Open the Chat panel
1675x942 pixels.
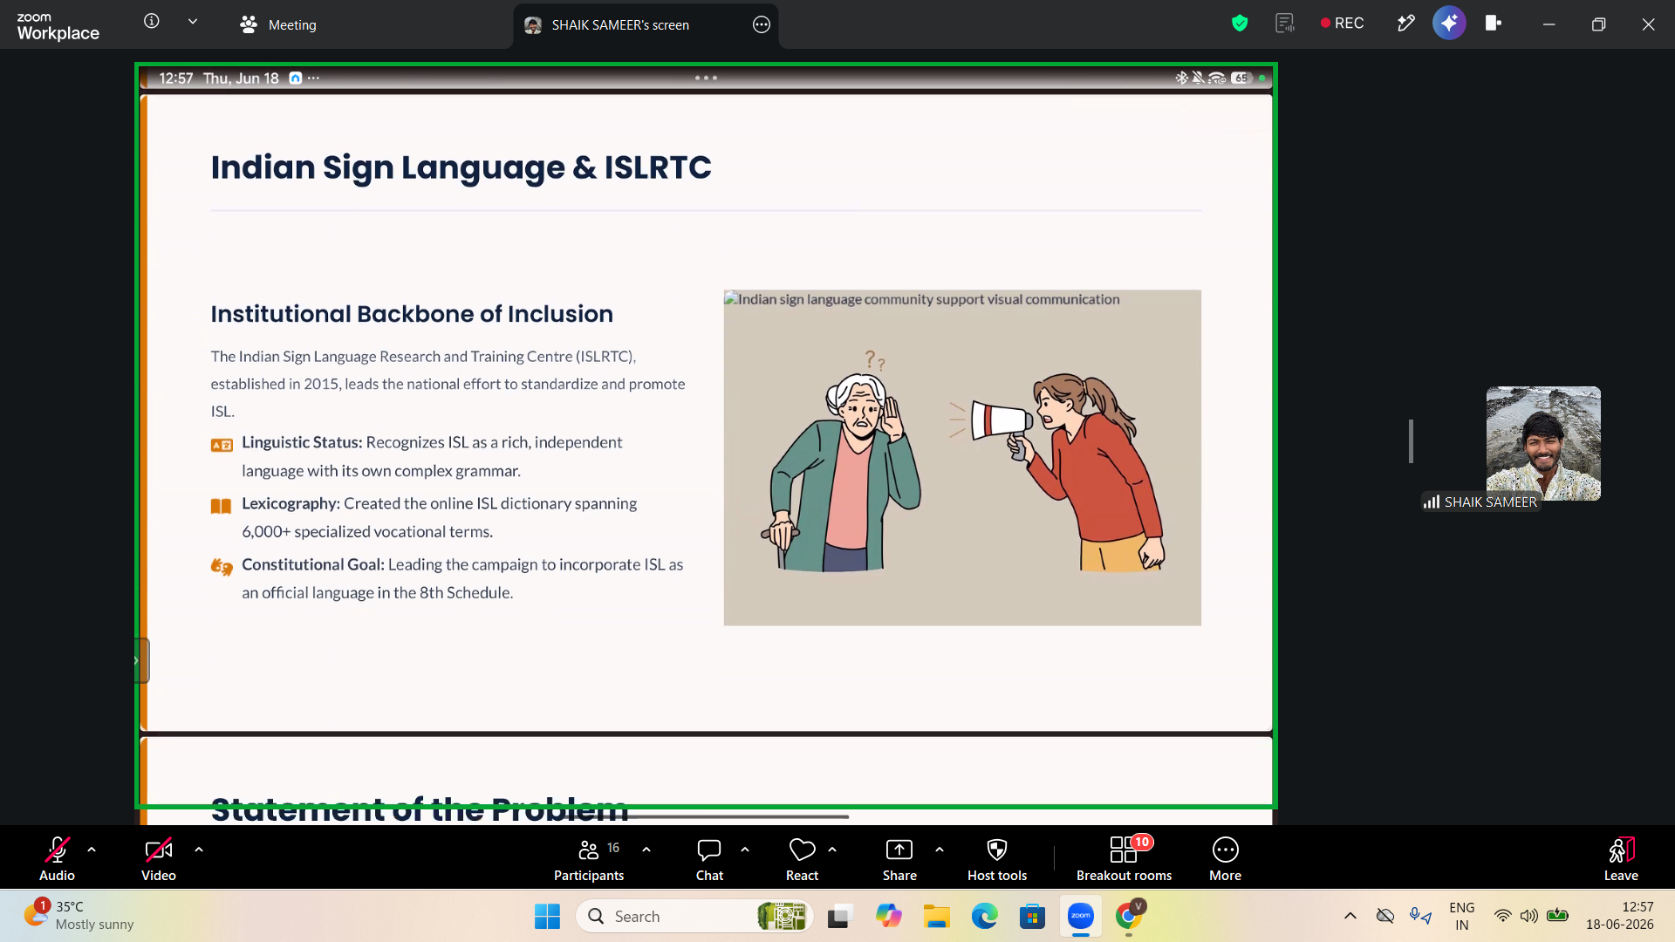pyautogui.click(x=709, y=859)
